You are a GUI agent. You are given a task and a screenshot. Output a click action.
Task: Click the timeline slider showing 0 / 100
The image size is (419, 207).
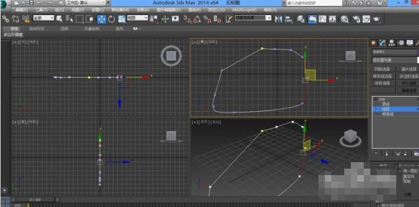(35, 199)
